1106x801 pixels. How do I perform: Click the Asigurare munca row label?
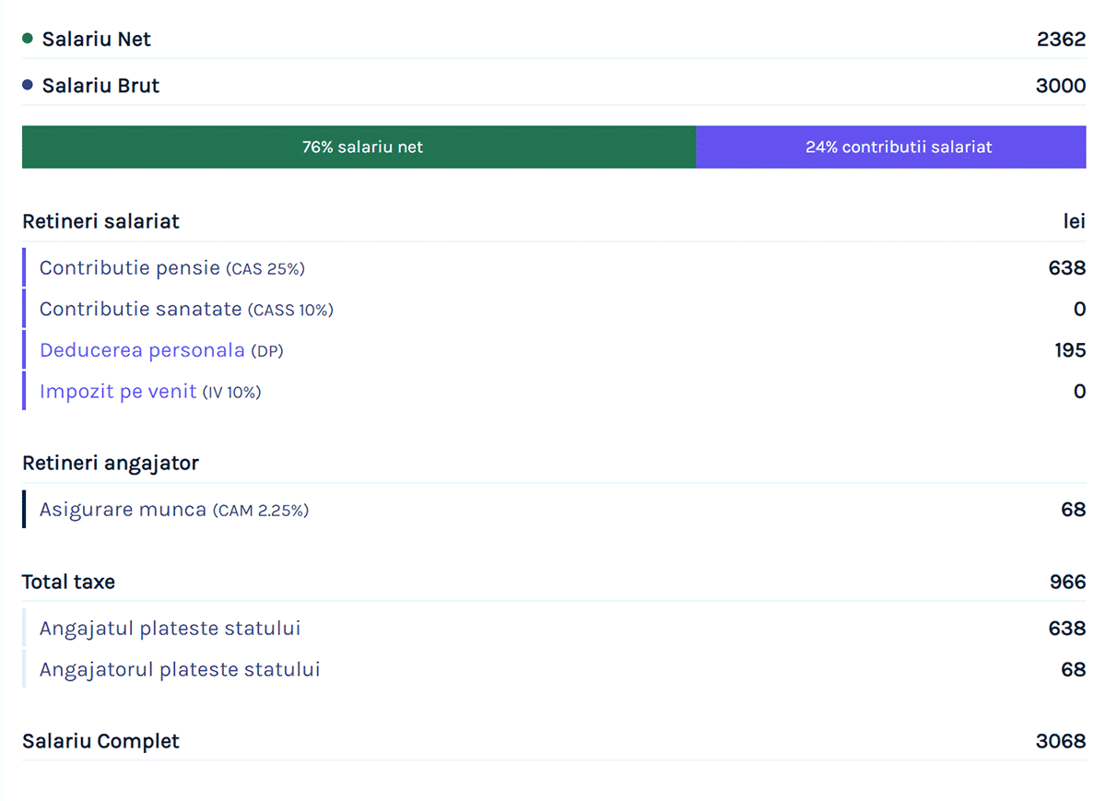coord(123,510)
